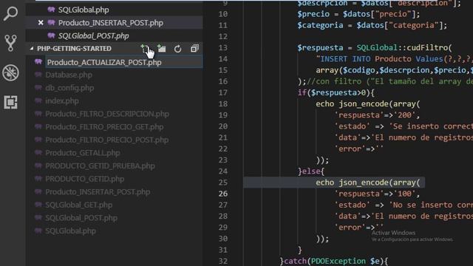Open the Source Control view

(10, 43)
